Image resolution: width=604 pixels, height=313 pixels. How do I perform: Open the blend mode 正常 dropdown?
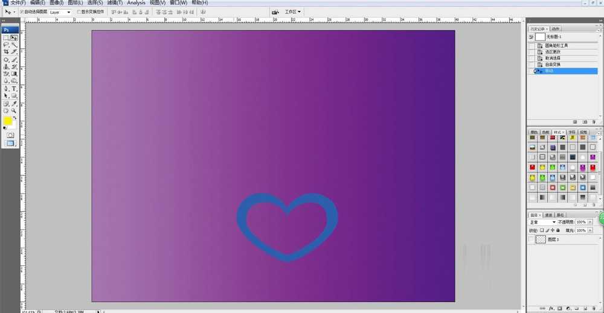click(x=542, y=223)
